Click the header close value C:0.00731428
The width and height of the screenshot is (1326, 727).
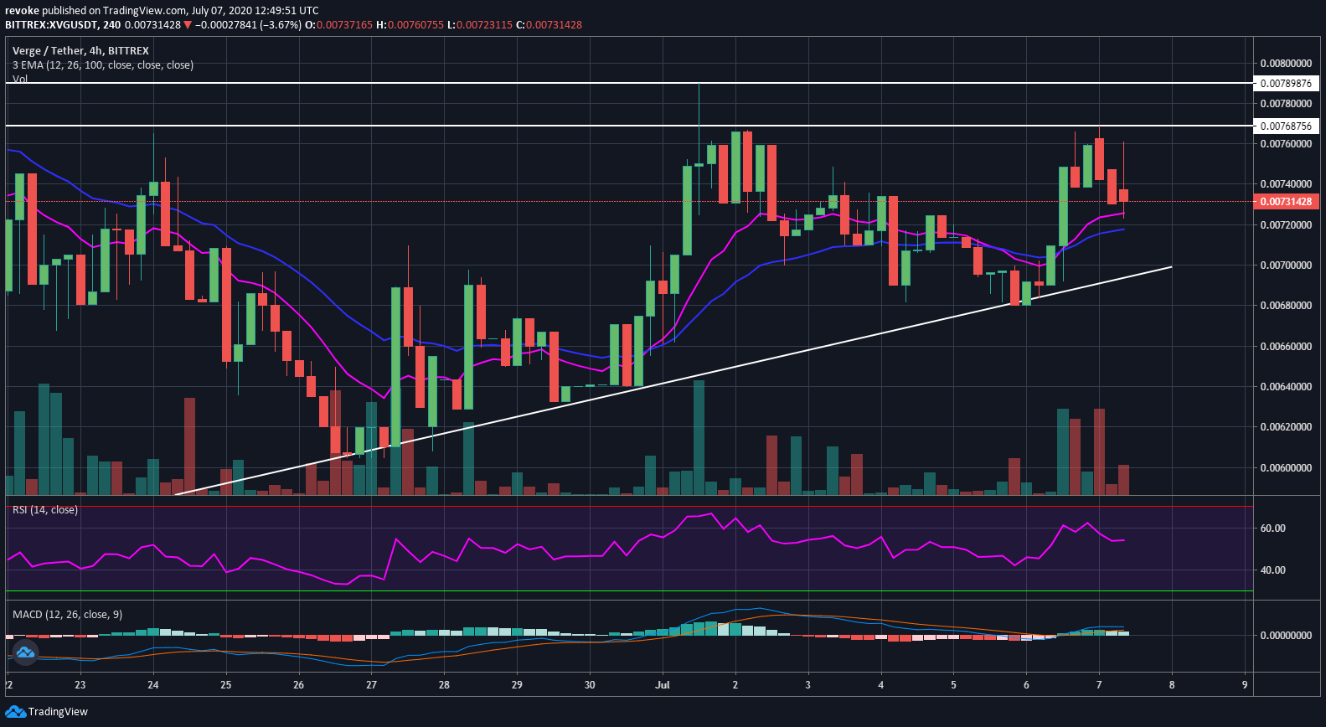549,25
